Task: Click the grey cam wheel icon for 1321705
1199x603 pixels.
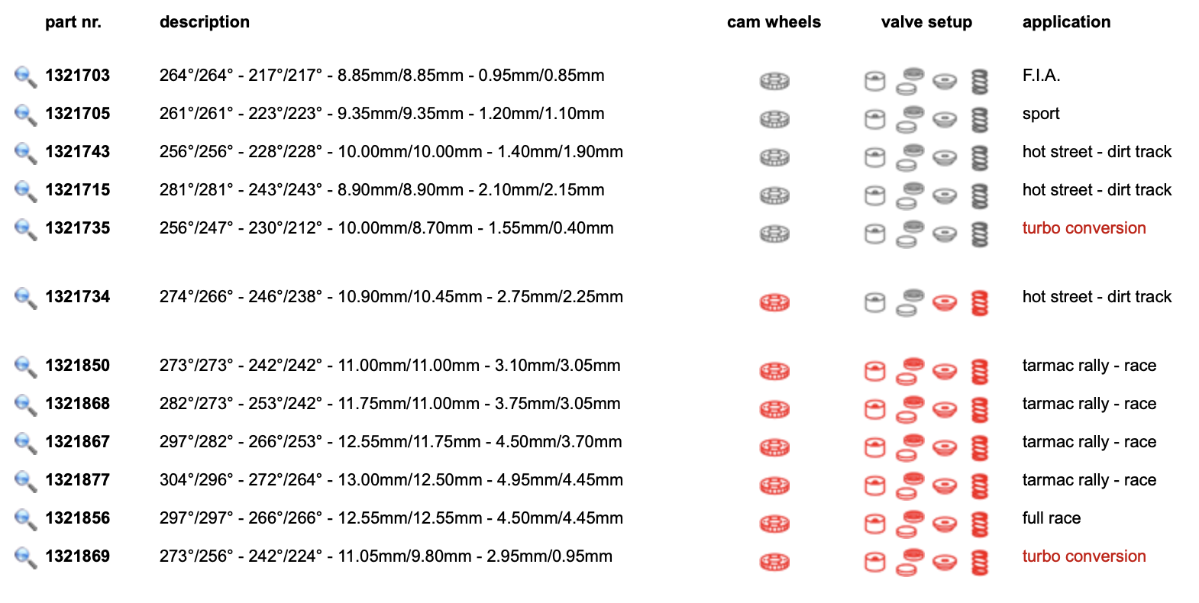Action: point(774,119)
